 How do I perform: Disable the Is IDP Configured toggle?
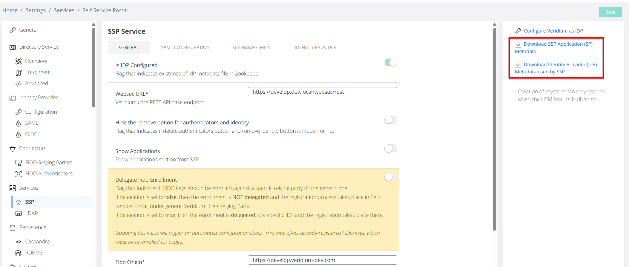[391, 63]
